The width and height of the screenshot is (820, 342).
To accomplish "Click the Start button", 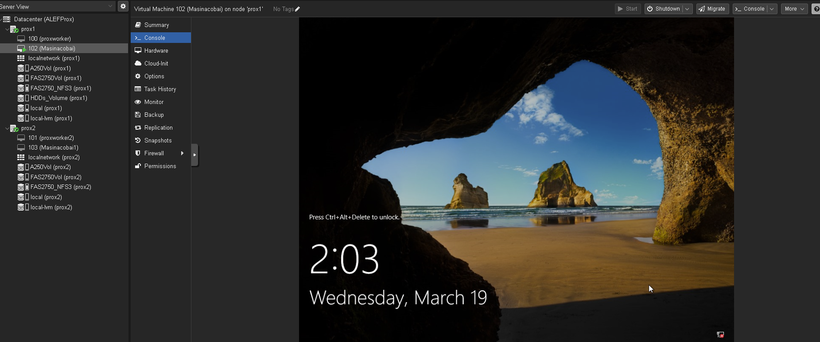I will (628, 9).
